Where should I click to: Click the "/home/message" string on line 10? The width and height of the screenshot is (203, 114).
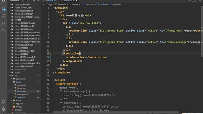click(x=176, y=42)
